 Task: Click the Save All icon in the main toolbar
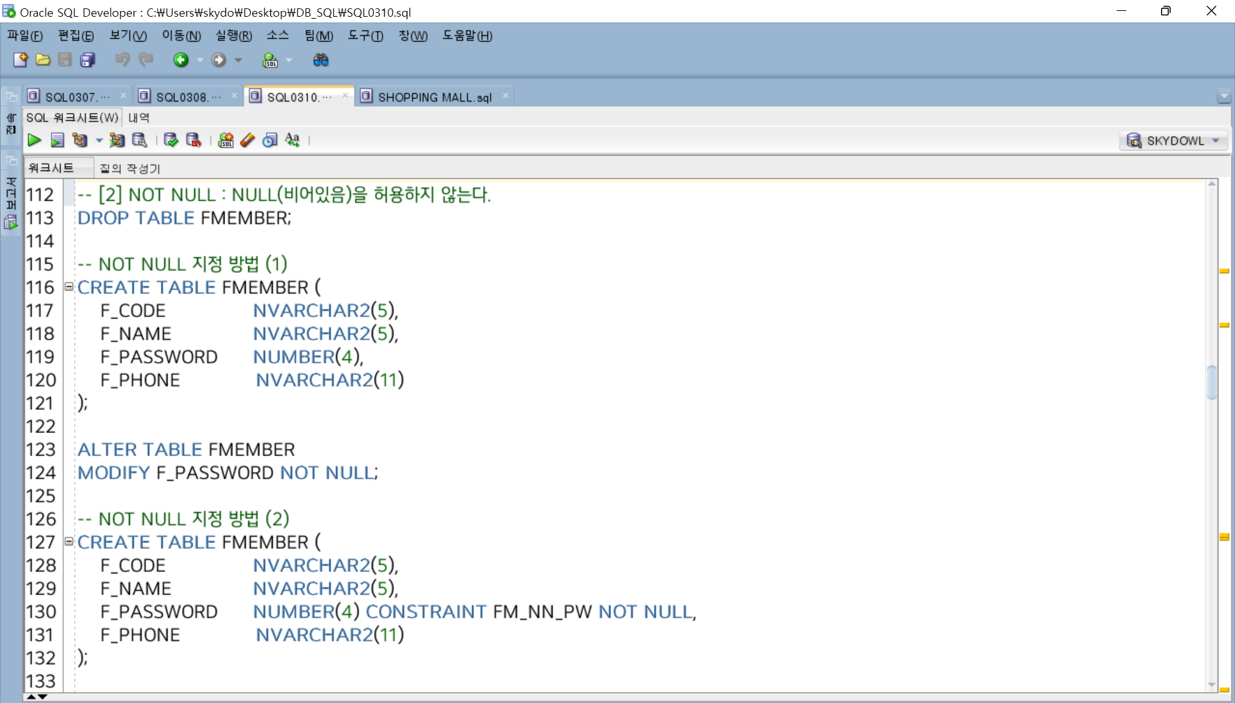click(x=87, y=60)
